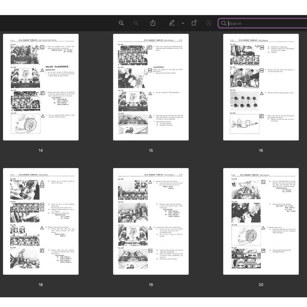Expand the highlight pen options chevron
307x307 pixels.
pyautogui.click(x=183, y=23)
